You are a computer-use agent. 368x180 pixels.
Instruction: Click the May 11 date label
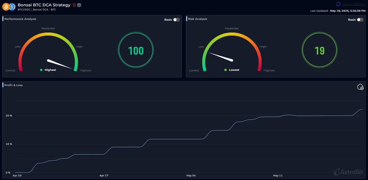[x=278, y=176]
